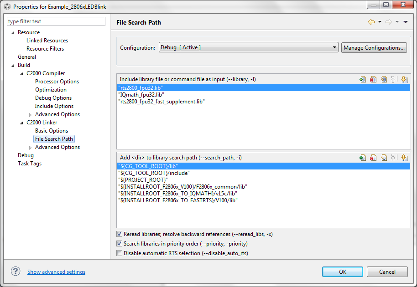Select Include Options in the tree
Viewport: 417px width, 287px height.
coord(54,106)
